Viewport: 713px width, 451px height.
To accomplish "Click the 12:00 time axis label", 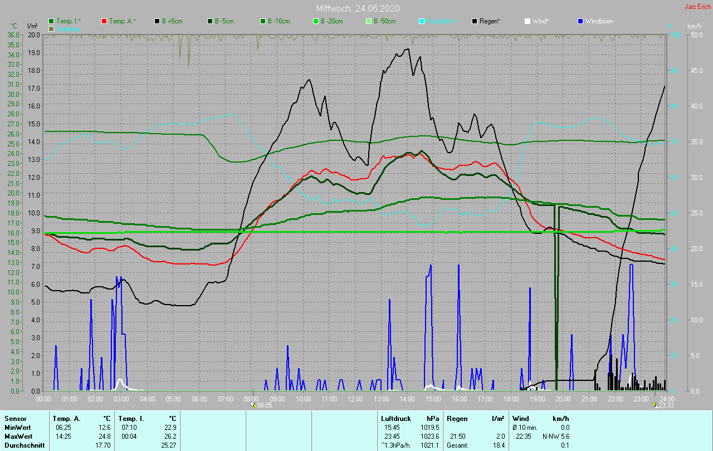I will tap(355, 399).
